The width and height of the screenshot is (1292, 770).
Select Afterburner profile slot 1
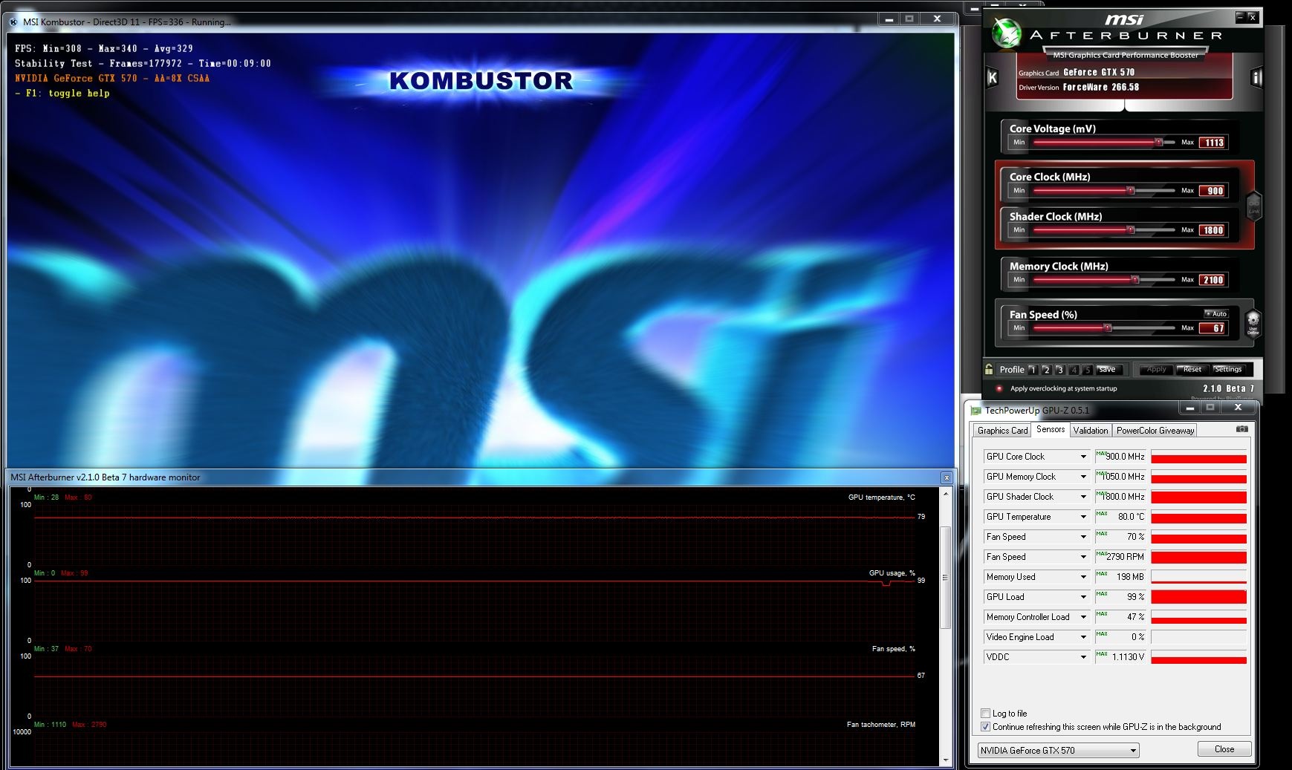click(x=1033, y=370)
